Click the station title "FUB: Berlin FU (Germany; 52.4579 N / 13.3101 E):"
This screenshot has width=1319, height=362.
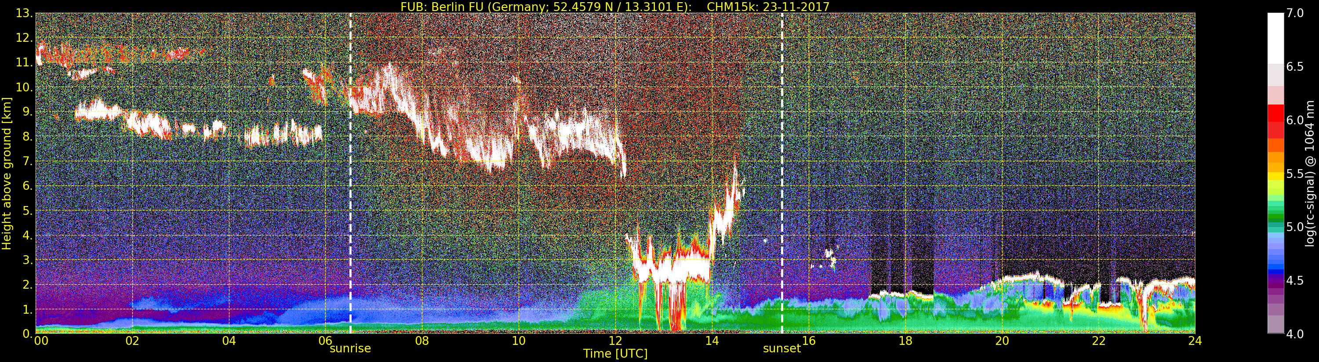click(x=547, y=6)
